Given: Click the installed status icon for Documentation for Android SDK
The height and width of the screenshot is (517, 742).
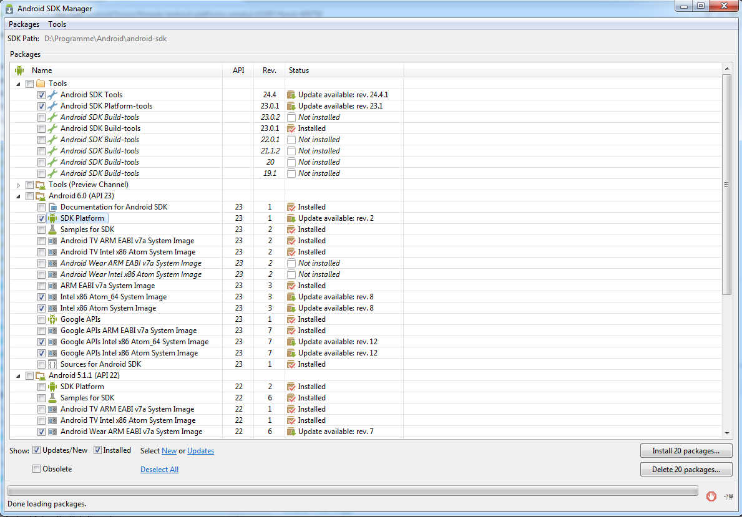Looking at the screenshot, I should (291, 206).
